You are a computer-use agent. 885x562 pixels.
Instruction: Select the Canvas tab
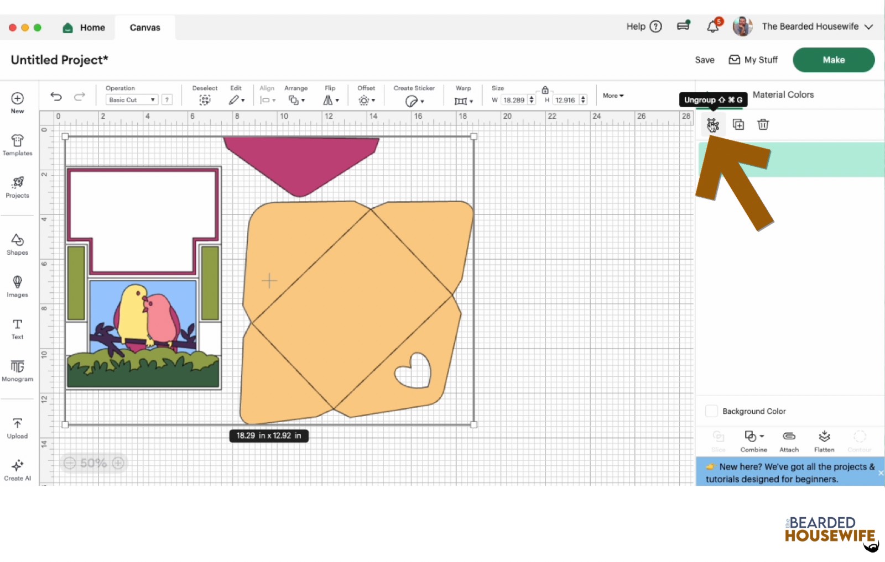[x=144, y=27]
